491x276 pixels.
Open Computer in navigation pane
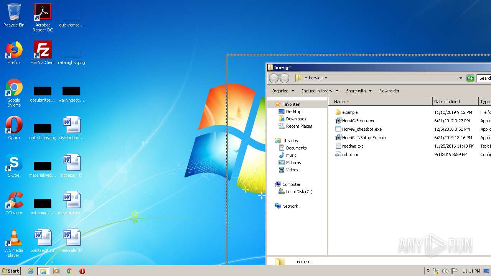287,184
